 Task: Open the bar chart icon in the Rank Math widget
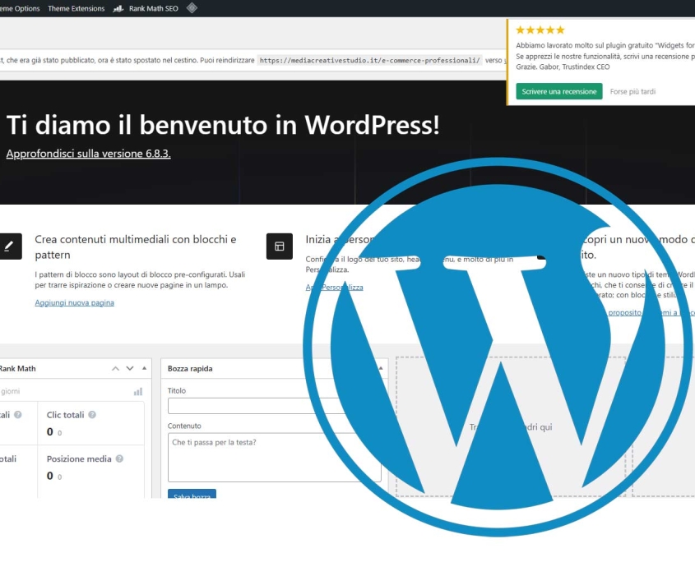point(137,391)
